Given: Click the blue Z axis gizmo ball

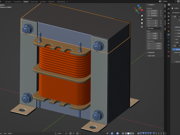Looking at the screenshot, I should point(138,6).
